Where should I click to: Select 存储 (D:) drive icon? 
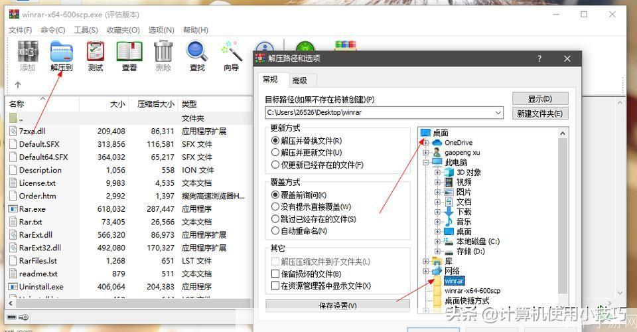(449, 251)
